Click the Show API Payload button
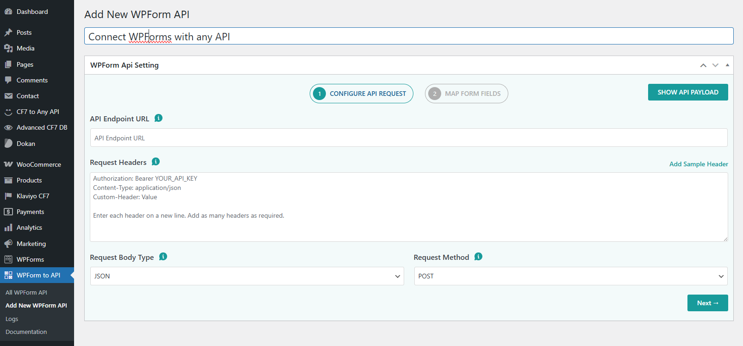The height and width of the screenshot is (346, 743). [x=687, y=92]
